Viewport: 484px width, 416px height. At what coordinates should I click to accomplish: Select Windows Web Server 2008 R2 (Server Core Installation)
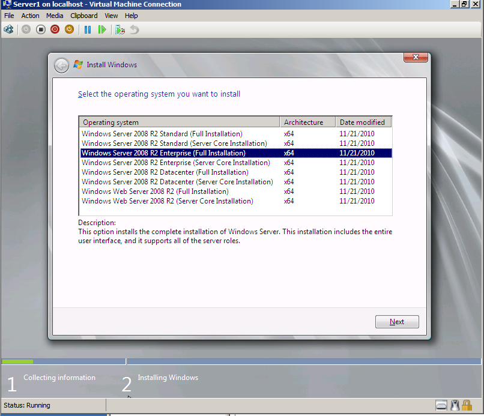tap(236, 200)
